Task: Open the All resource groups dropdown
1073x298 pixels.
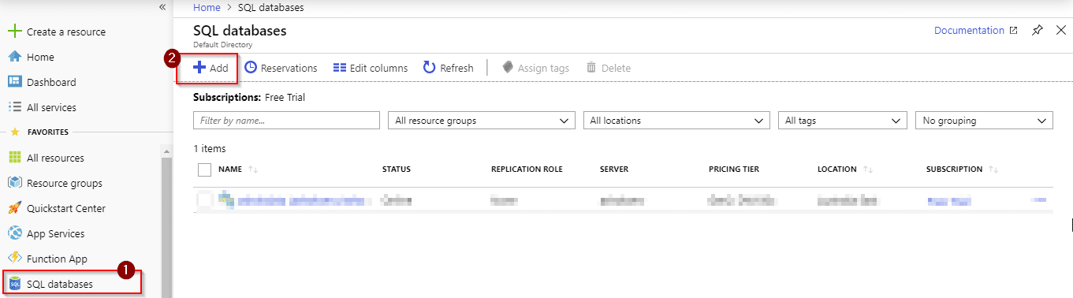Action: 482,121
